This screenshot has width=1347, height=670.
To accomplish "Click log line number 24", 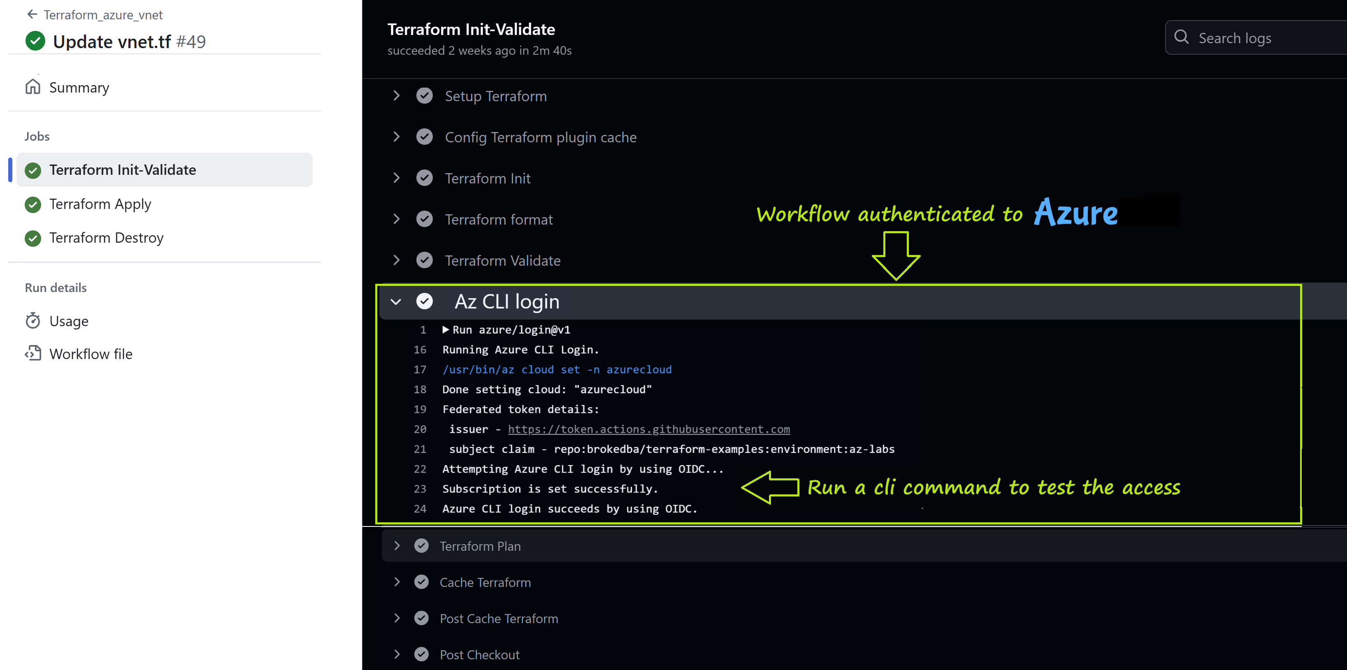I will click(420, 508).
